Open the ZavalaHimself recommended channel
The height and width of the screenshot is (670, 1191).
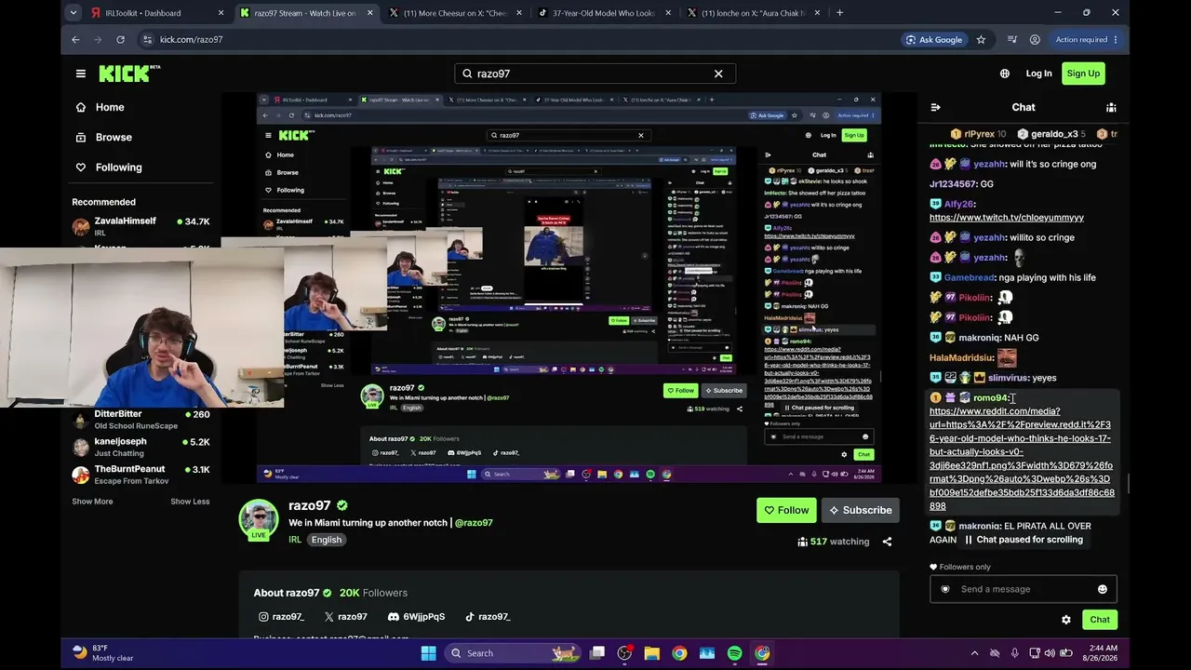coord(141,226)
